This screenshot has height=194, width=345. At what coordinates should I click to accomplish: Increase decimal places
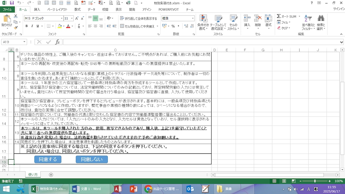coord(186,26)
